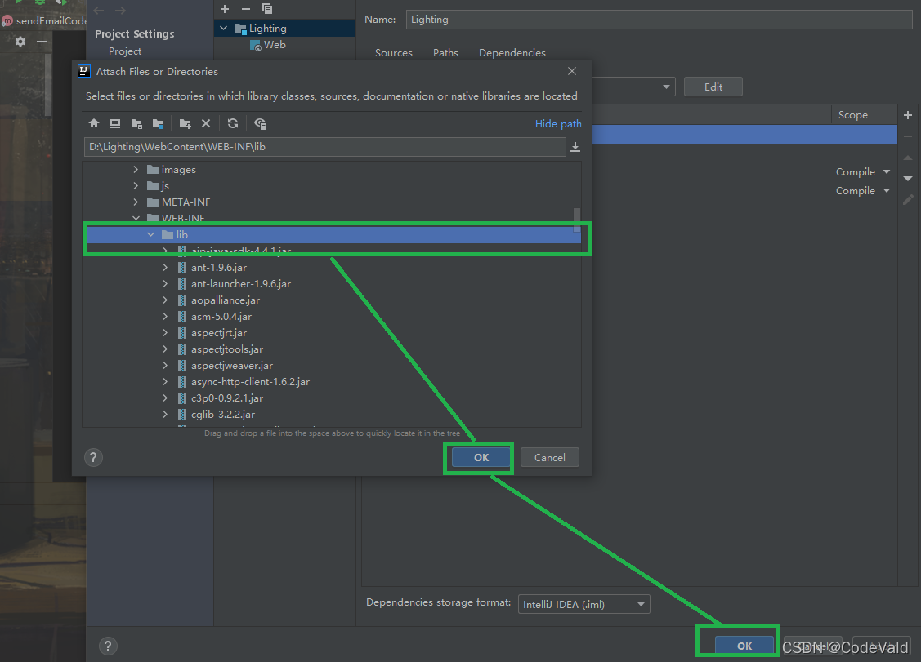Select the Lighting module in the tree
Viewport: 921px width, 662px height.
(x=268, y=29)
